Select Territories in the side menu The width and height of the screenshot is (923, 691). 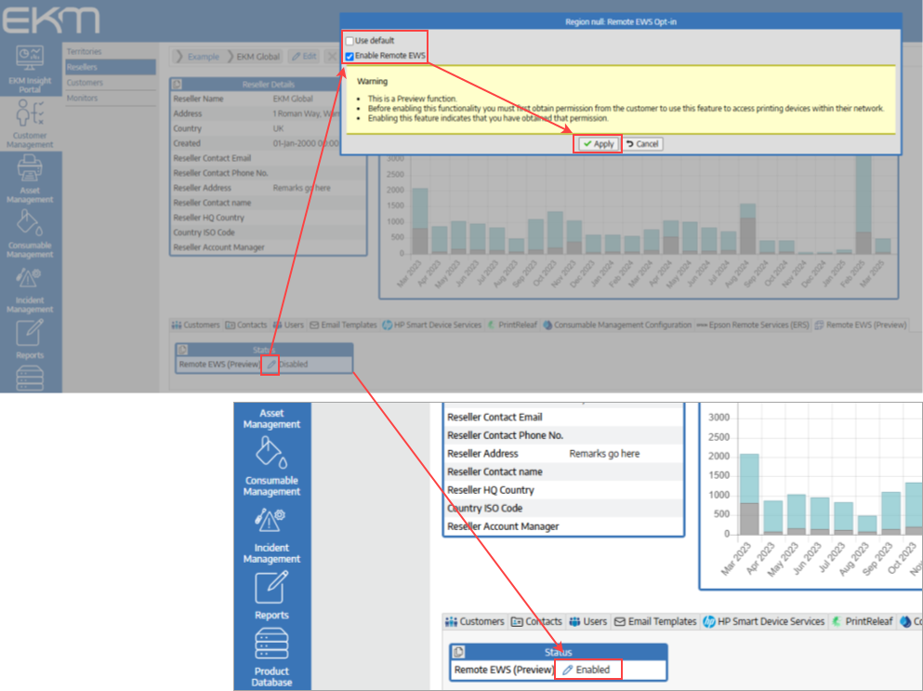pos(85,52)
